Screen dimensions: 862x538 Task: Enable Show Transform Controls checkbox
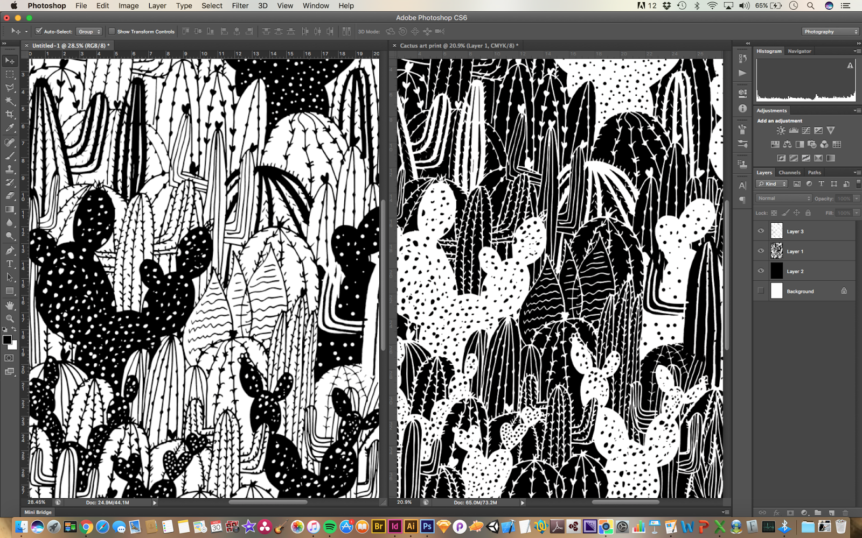(112, 31)
